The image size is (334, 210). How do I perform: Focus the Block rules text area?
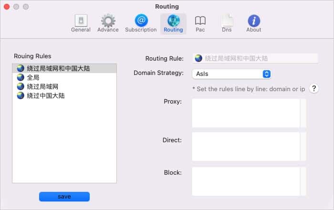[246, 181]
